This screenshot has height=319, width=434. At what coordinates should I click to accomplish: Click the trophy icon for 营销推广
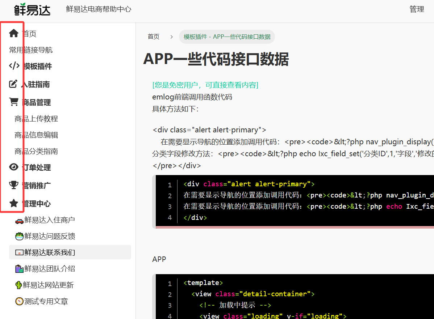tap(14, 185)
